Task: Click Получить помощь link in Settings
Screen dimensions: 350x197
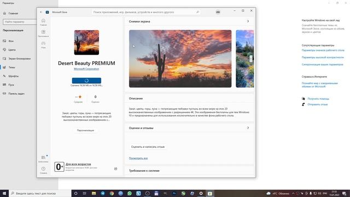Action: point(318,99)
